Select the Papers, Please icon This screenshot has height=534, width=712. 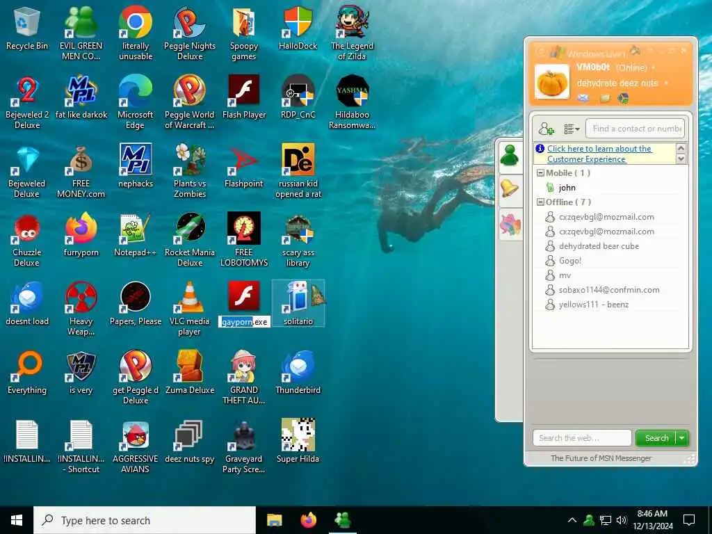136,304
